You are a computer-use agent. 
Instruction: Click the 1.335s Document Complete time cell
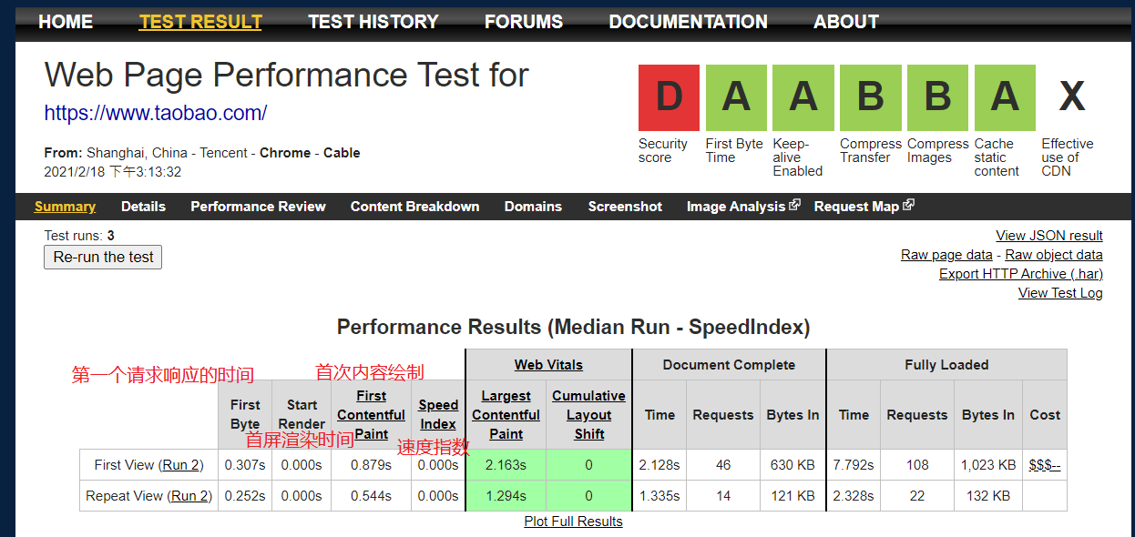click(660, 496)
